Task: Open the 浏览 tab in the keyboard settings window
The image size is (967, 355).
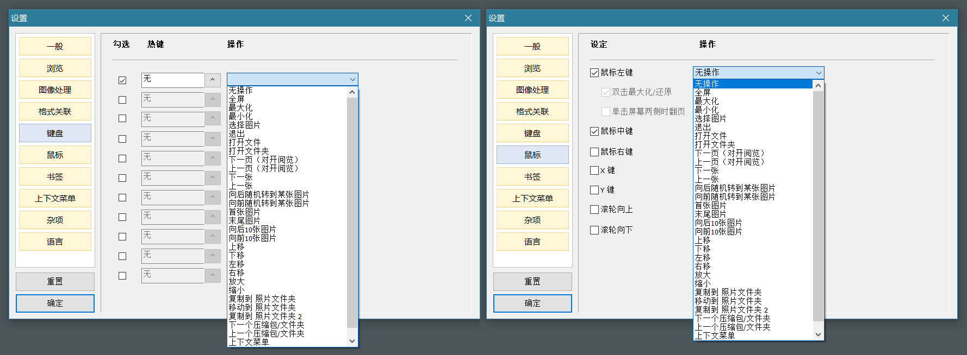Action: point(55,68)
